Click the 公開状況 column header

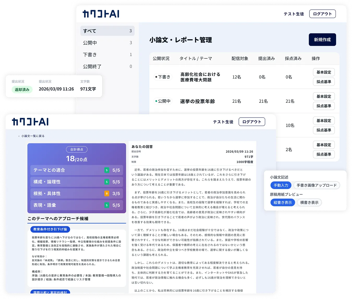tap(161, 58)
